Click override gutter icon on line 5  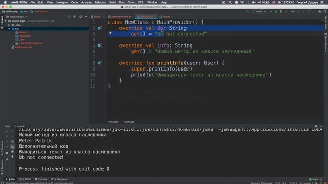pyautogui.click(x=99, y=45)
